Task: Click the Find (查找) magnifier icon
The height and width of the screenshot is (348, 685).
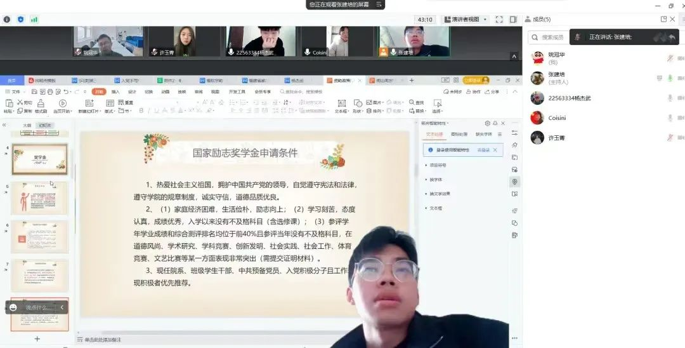Action: click(x=410, y=102)
